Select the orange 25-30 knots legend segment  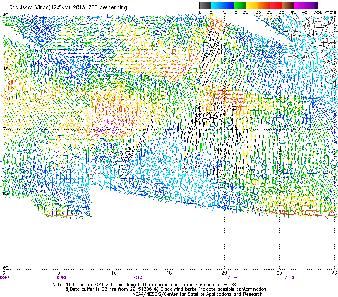click(x=264, y=5)
